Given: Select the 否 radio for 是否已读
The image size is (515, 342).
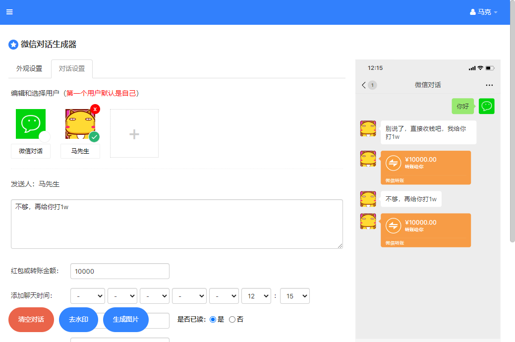Looking at the screenshot, I should pyautogui.click(x=231, y=319).
